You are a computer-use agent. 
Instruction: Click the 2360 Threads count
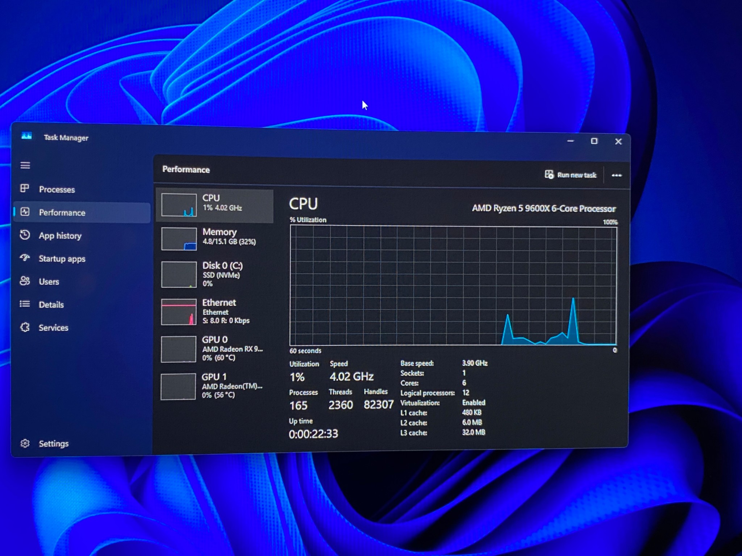pos(341,405)
